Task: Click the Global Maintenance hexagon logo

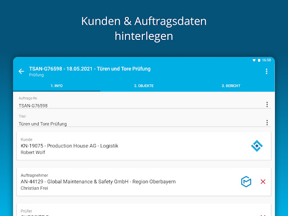Action: (246, 182)
